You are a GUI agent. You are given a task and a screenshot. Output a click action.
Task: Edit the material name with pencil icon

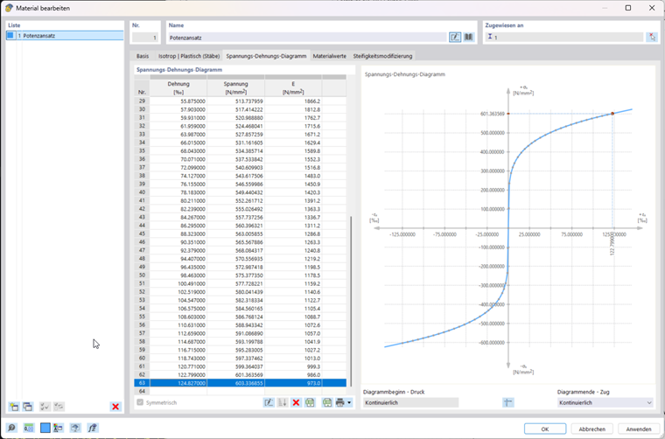click(455, 38)
